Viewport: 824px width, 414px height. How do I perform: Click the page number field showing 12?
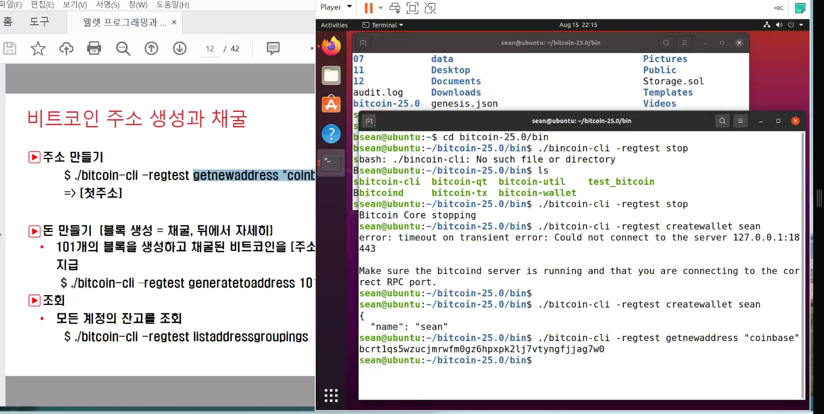point(210,49)
